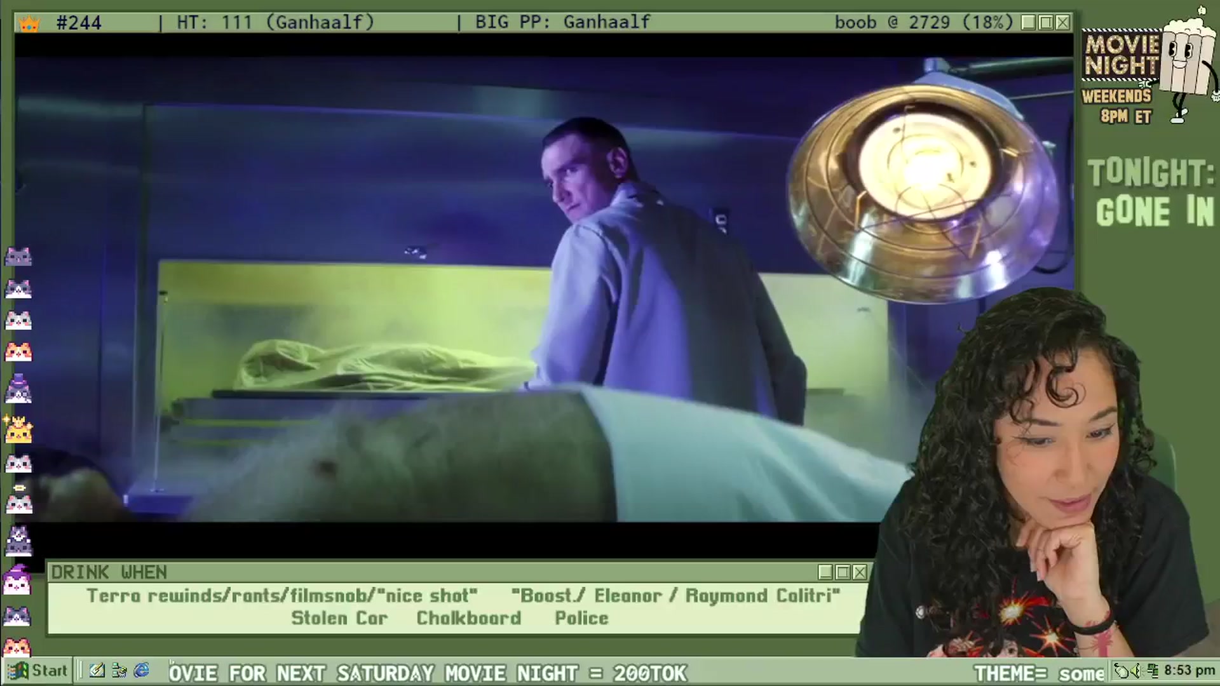Click the THEME= some ticker text
Screen dimensions: 1220x686
[1040, 673]
